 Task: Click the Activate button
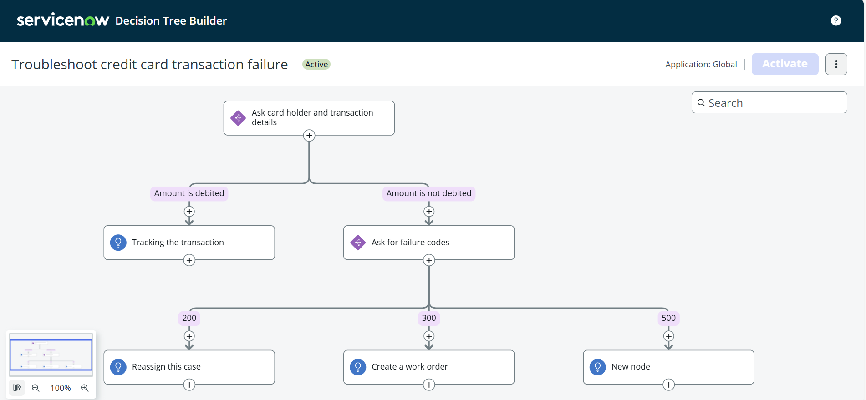pos(784,64)
